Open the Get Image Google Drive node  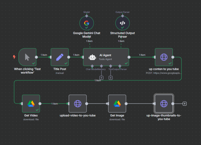(x=117, y=104)
